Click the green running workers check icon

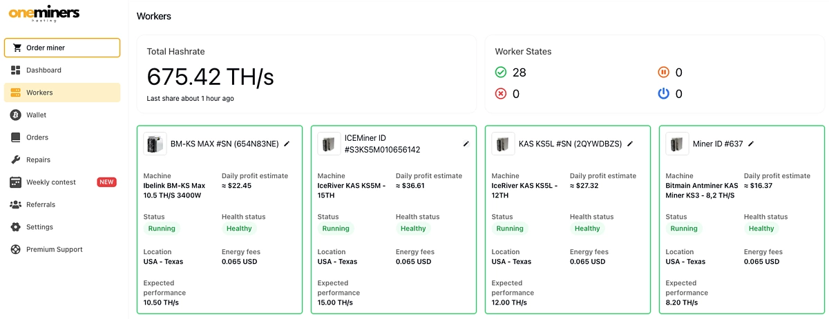[x=501, y=72]
